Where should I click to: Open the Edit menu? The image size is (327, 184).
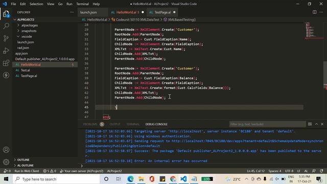(x=22, y=4)
